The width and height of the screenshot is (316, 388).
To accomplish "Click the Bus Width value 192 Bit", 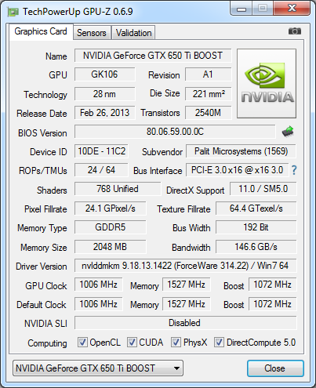I will [256, 227].
